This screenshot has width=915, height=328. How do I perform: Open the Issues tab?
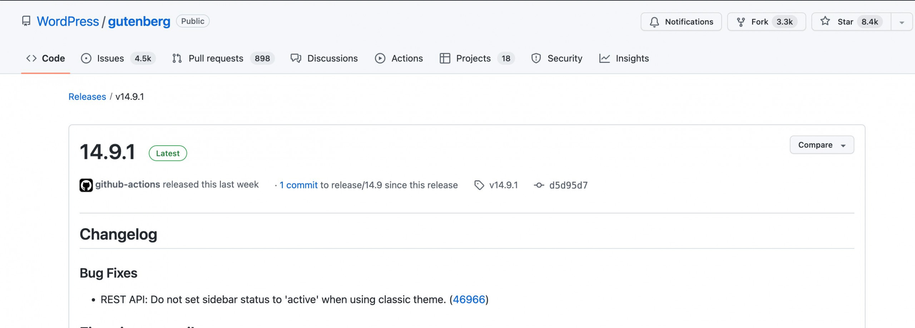110,58
